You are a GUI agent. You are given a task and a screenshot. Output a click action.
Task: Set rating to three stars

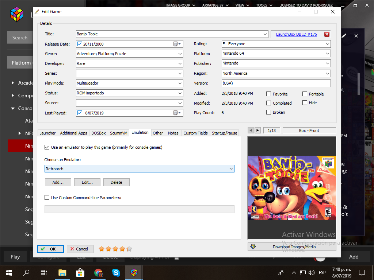[x=115, y=249]
